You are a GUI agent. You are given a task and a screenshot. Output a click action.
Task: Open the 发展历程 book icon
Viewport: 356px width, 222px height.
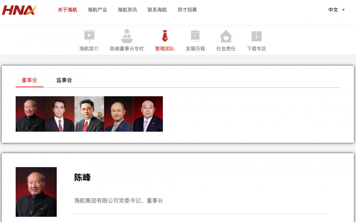(195, 36)
